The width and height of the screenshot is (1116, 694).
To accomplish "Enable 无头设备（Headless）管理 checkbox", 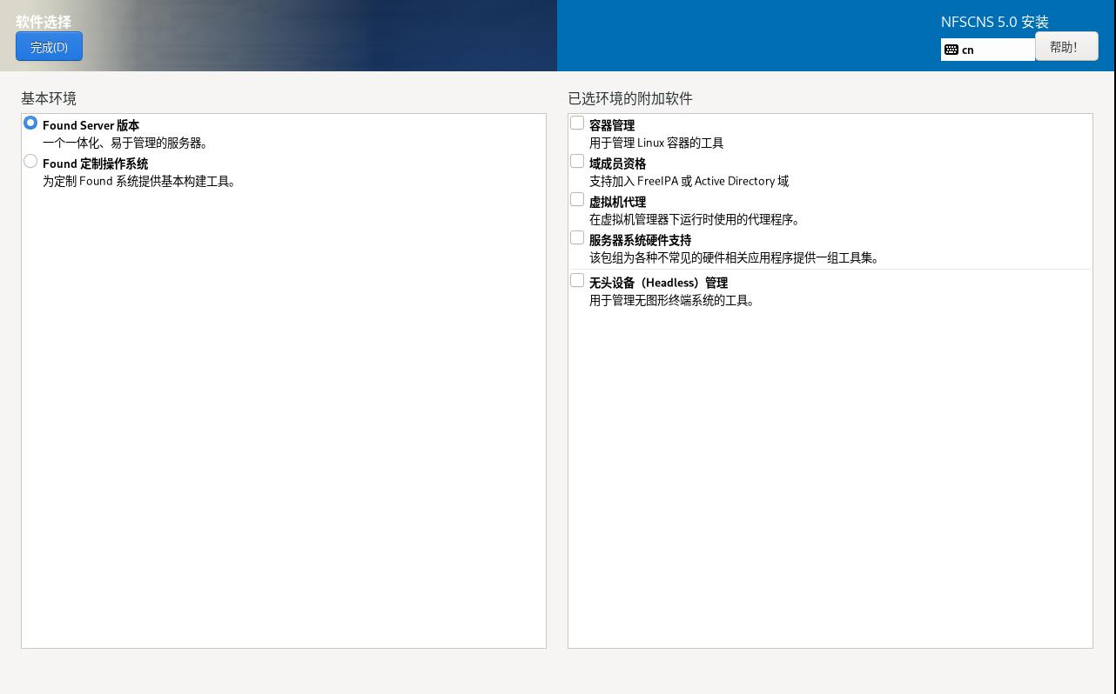I will click(x=577, y=281).
